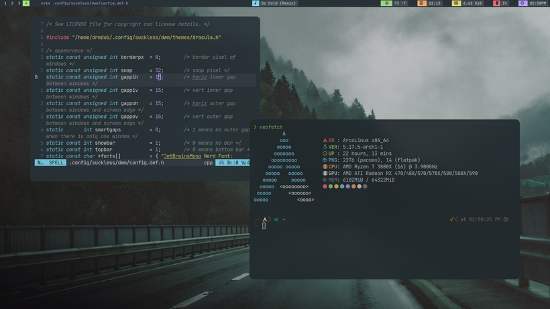Click the clock icon beside 02:58PM
Screen dimensions: 550x309
tap(522, 3)
